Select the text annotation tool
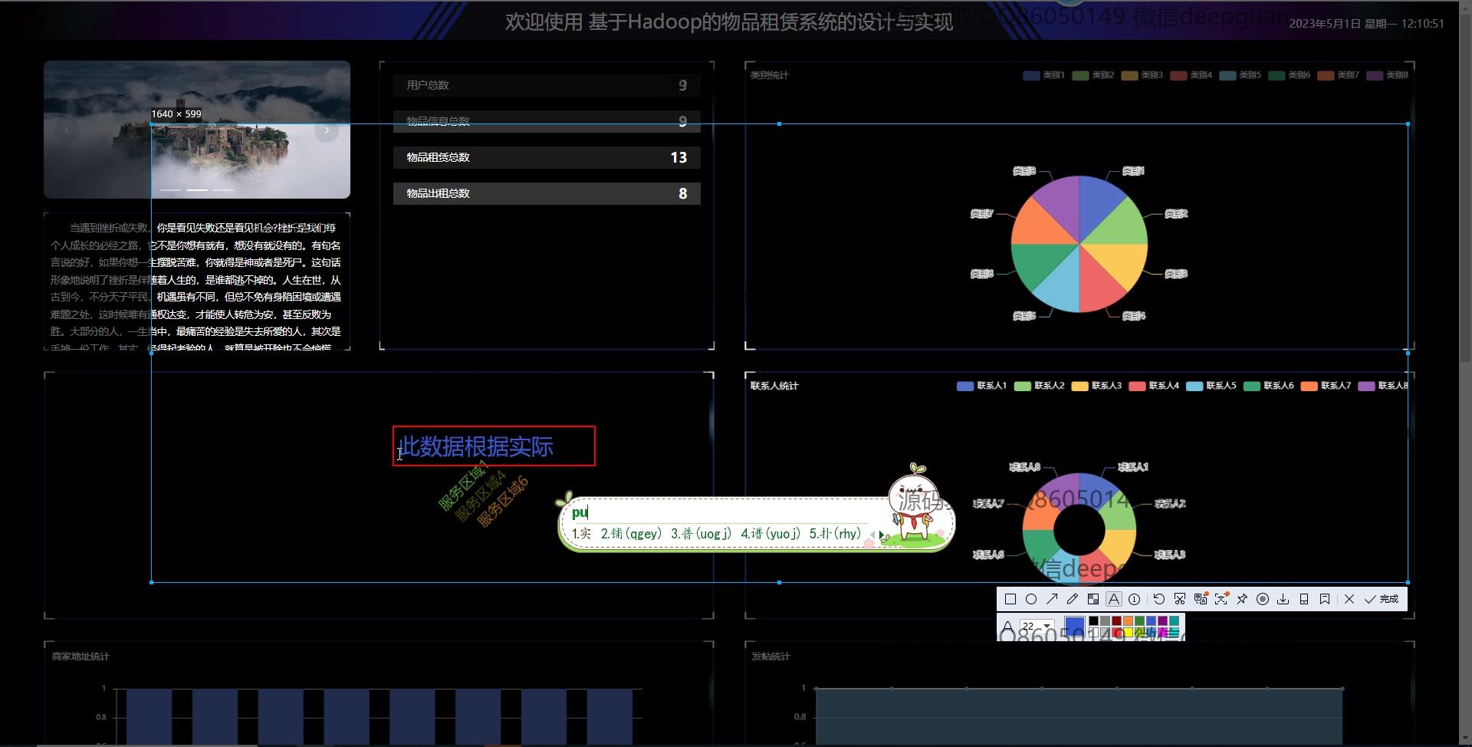Image resolution: width=1472 pixels, height=747 pixels. (1114, 599)
